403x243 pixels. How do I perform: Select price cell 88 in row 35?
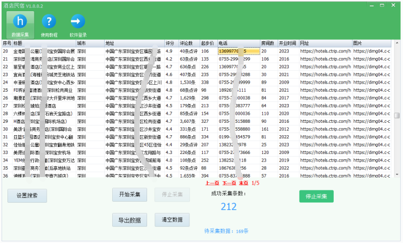point(209,168)
